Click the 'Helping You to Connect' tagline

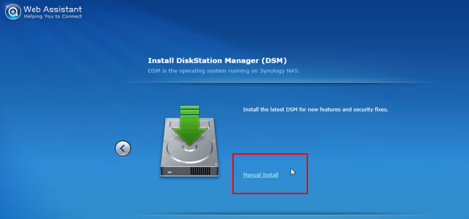click(x=53, y=17)
